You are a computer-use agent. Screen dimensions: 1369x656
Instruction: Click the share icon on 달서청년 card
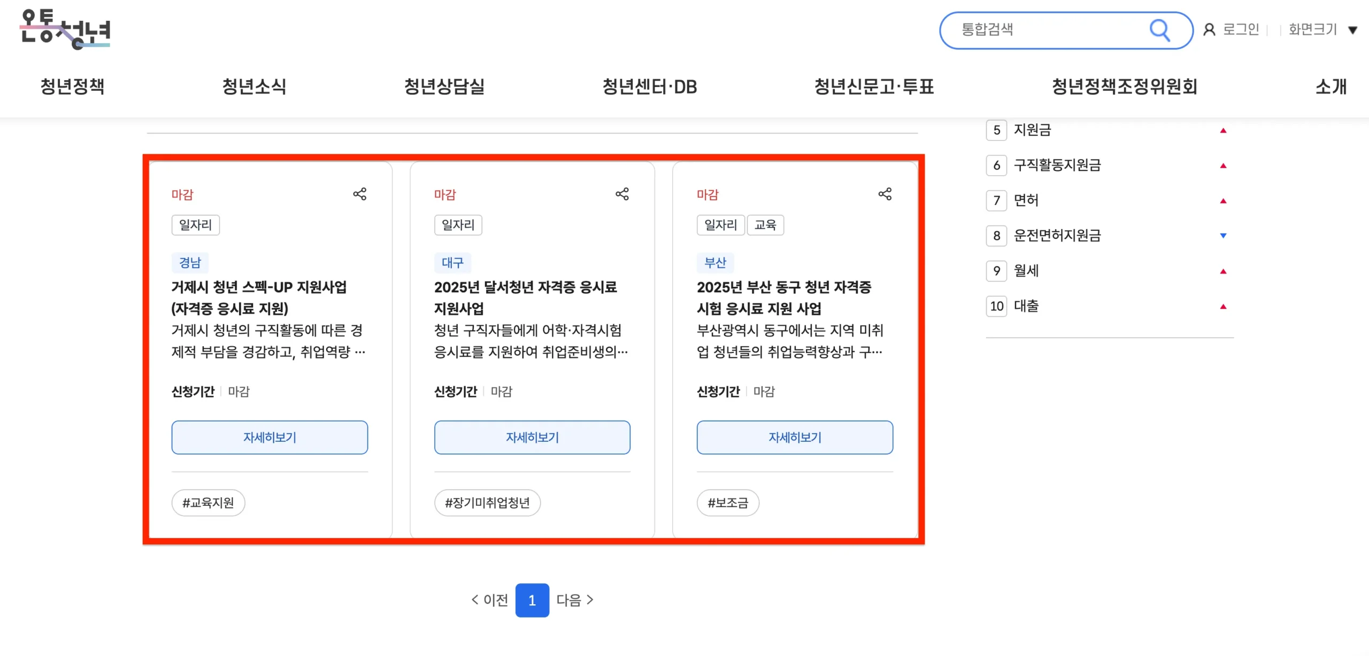(x=622, y=194)
